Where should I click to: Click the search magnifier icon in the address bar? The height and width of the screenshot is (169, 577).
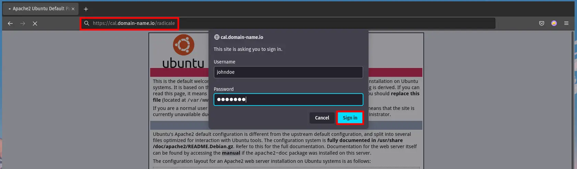coord(87,23)
